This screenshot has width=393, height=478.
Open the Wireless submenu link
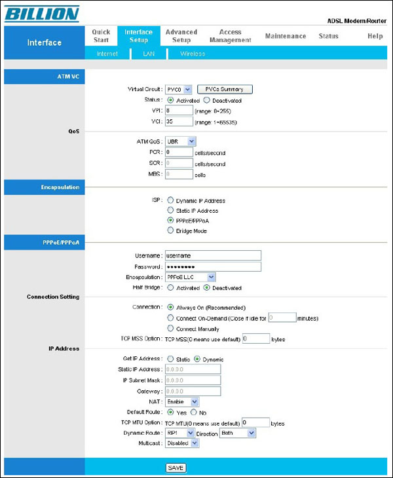pos(193,54)
